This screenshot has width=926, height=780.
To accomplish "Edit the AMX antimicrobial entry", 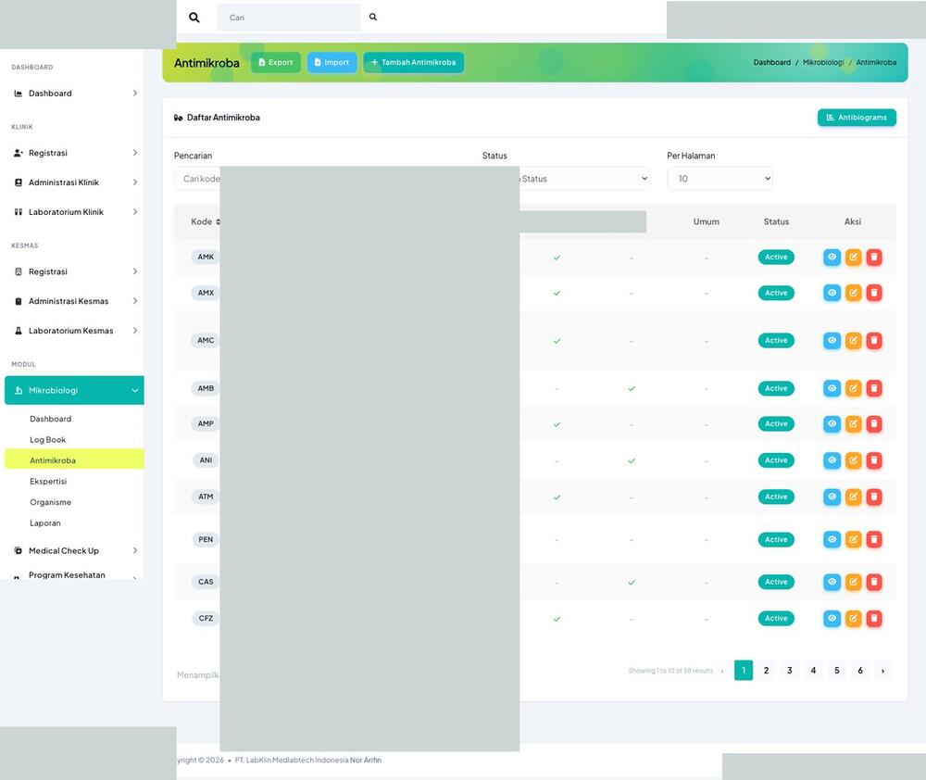I will pos(853,293).
